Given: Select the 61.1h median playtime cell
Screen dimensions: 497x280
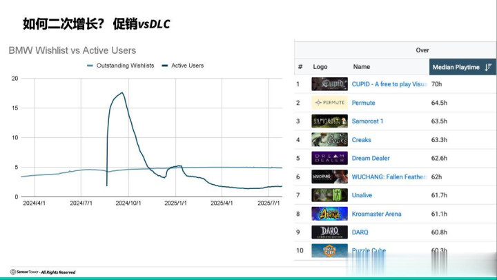Looking at the screenshot, I should [439, 214].
